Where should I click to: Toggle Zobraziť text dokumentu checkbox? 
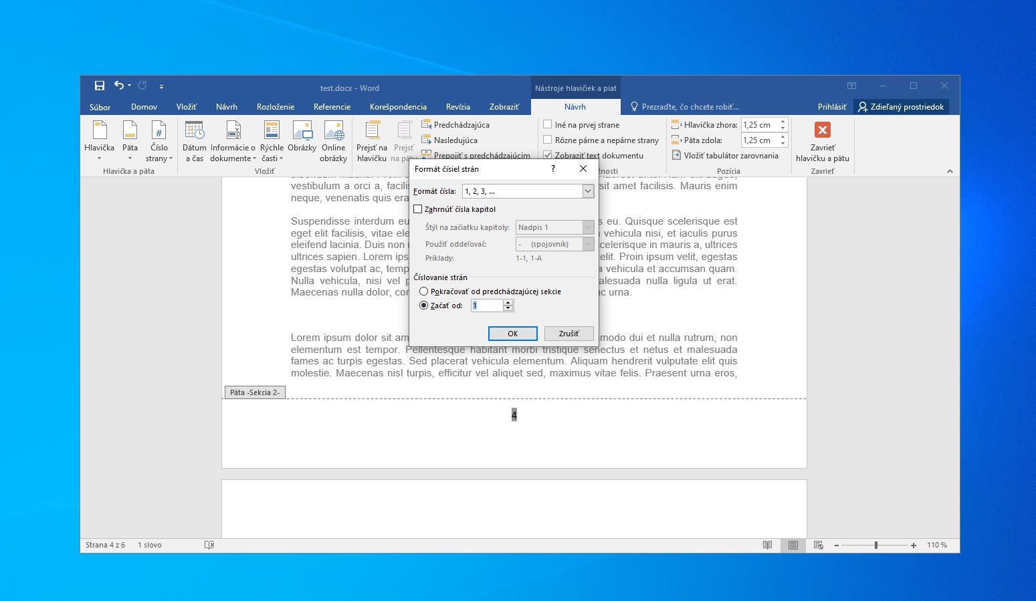click(548, 155)
